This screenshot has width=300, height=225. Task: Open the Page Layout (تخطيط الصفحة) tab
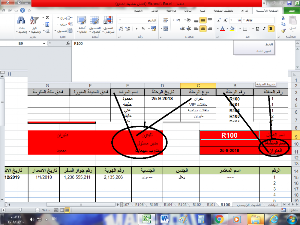coord(223,11)
